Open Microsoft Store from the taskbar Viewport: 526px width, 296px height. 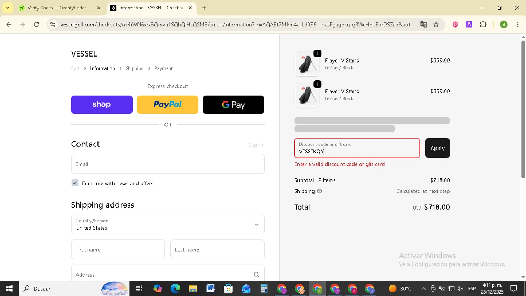click(228, 289)
